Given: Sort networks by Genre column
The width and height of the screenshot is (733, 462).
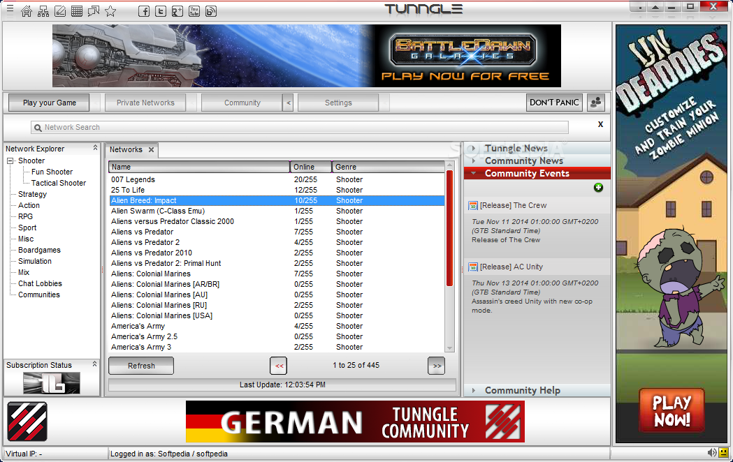Looking at the screenshot, I should coord(388,167).
